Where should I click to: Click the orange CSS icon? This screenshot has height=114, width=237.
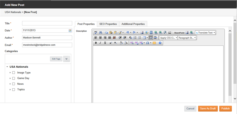point(154,43)
